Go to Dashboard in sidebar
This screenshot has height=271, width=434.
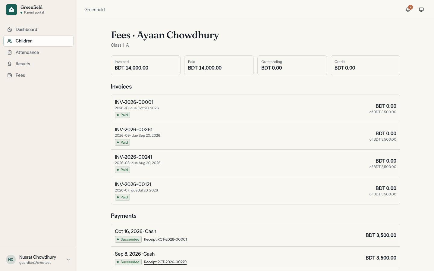(39, 30)
